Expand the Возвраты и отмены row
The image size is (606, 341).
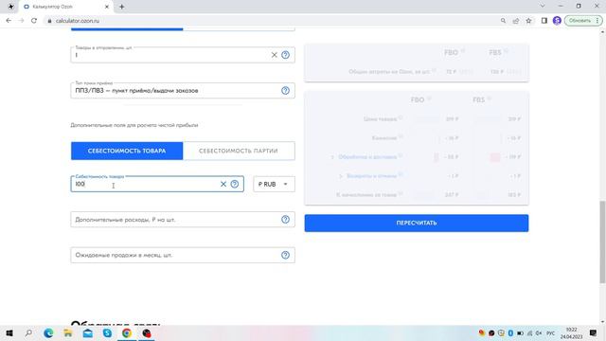[x=371, y=176]
